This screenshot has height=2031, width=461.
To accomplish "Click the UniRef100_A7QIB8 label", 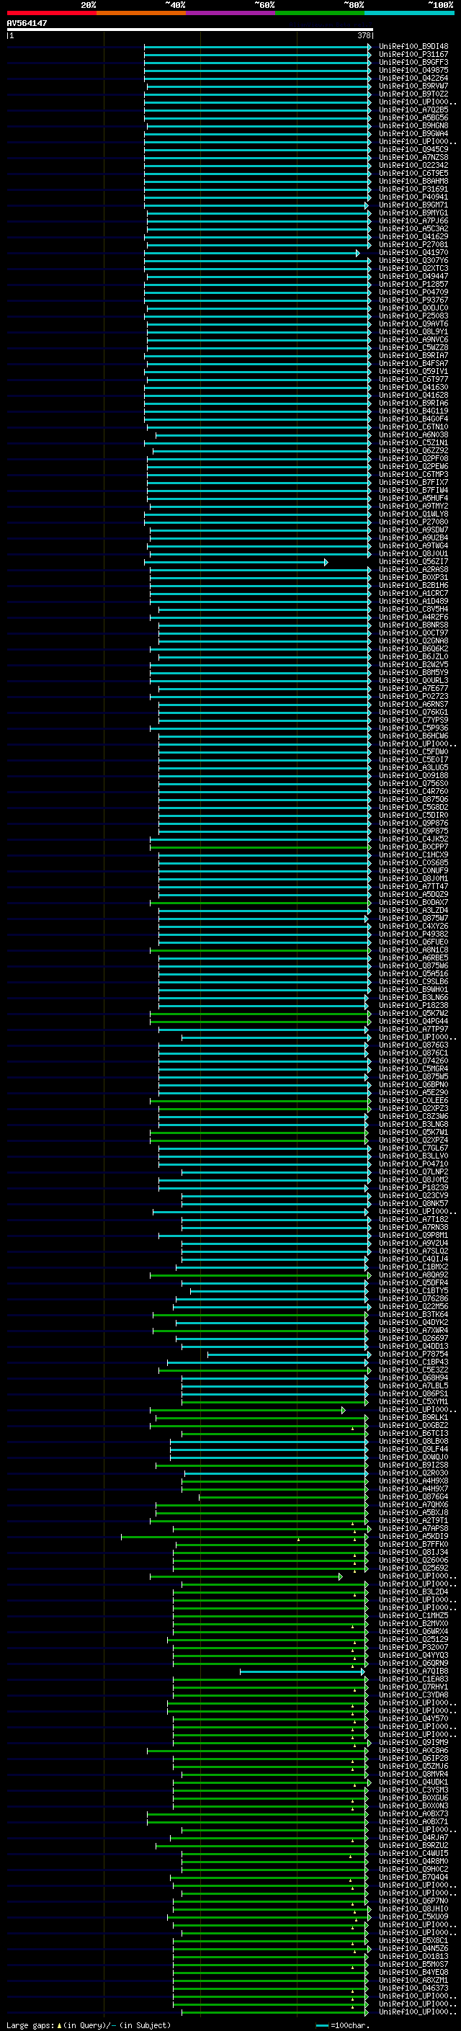I will (x=413, y=1671).
